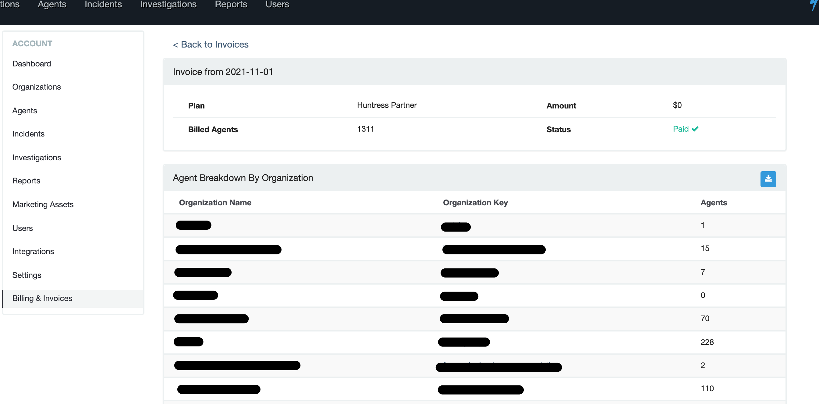Click the Huntress Partner plan value
The height and width of the screenshot is (404, 819).
(387, 105)
